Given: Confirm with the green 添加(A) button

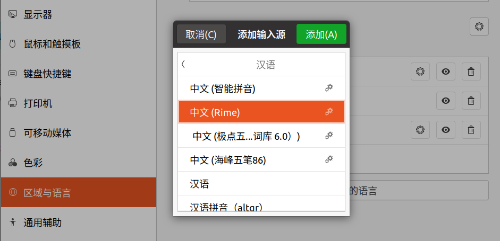Looking at the screenshot, I should point(321,35).
